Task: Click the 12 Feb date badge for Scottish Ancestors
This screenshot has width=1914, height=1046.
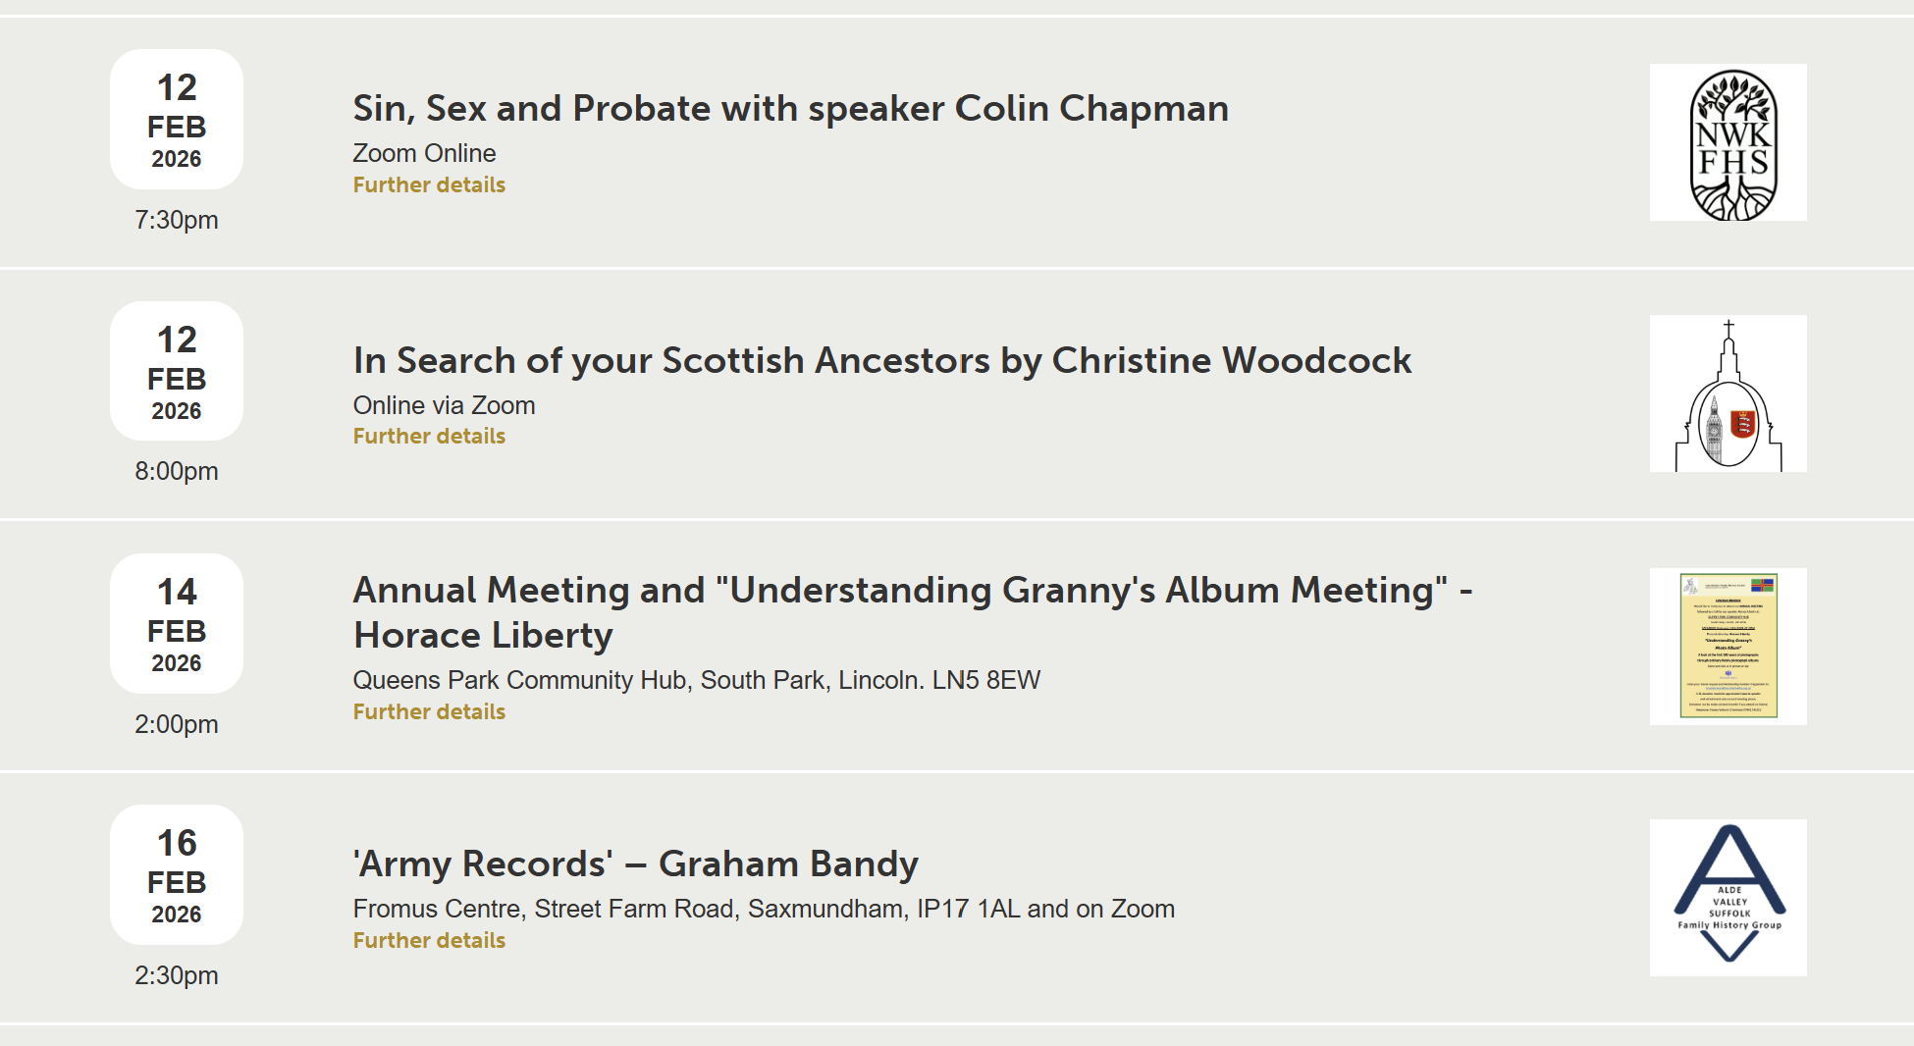Action: pos(177,371)
